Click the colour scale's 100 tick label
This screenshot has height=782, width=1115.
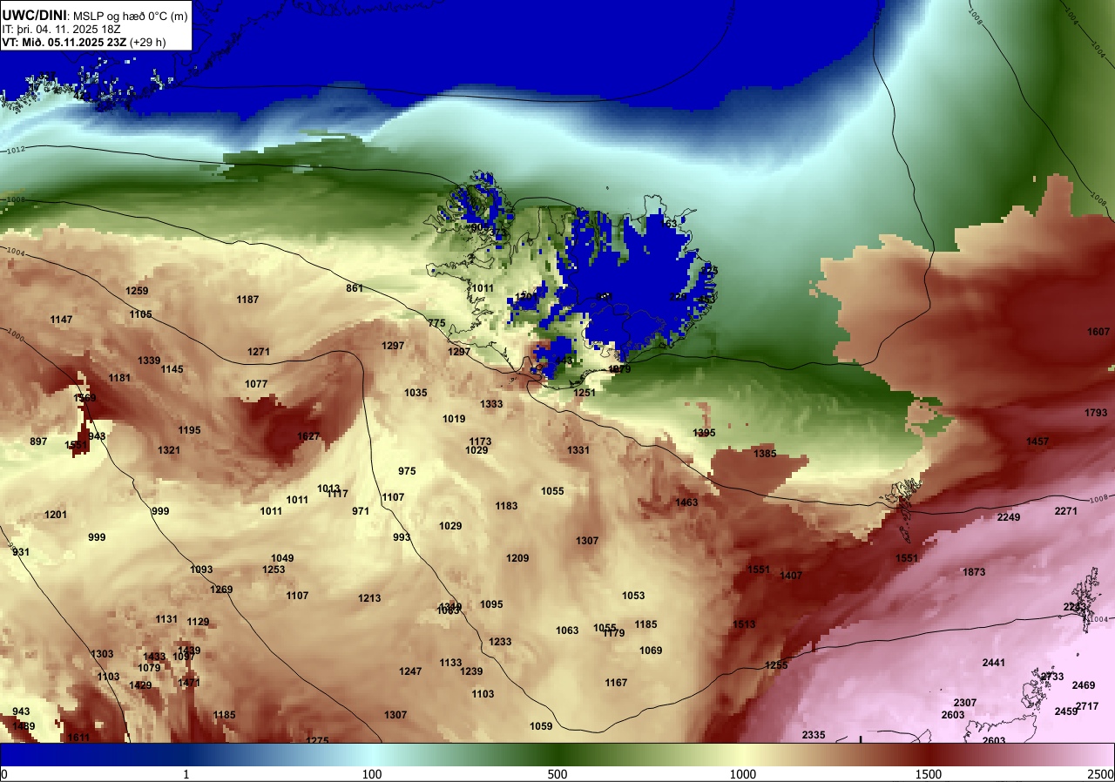(x=372, y=774)
